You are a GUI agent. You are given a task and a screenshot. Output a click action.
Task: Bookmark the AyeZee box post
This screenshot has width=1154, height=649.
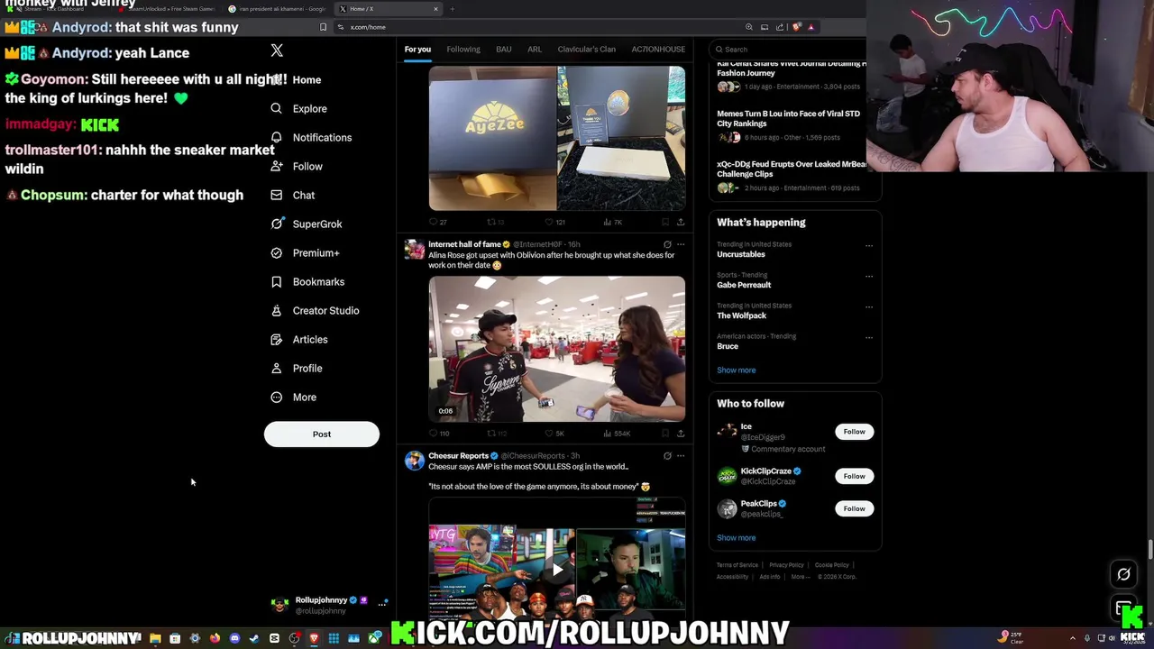665,222
